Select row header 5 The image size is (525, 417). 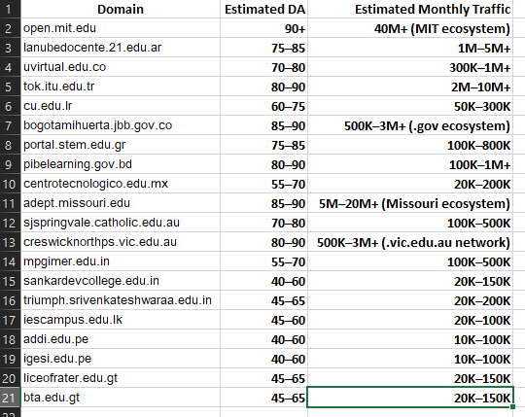(10, 87)
